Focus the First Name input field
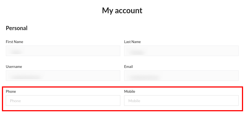 tap(63, 51)
